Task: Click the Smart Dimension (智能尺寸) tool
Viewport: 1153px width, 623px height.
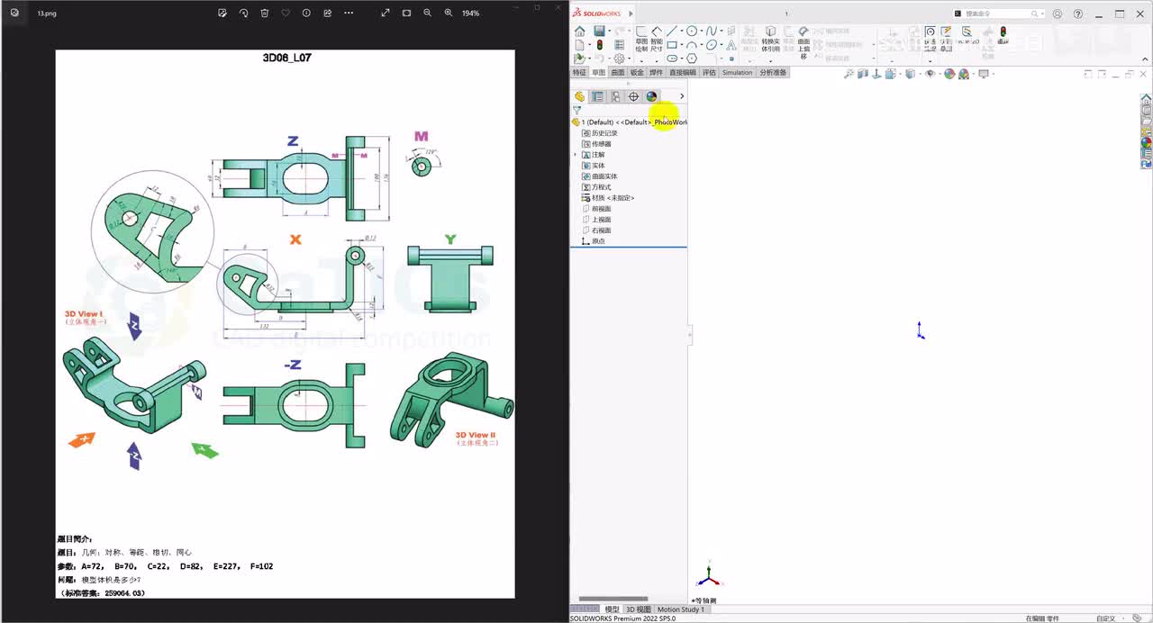Action: [x=656, y=36]
